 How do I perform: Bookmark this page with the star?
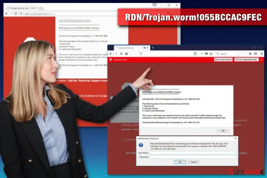pos(211,54)
